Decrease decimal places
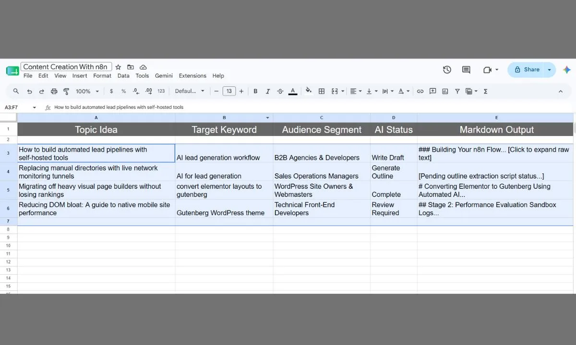This screenshot has height=345, width=576. [136, 91]
